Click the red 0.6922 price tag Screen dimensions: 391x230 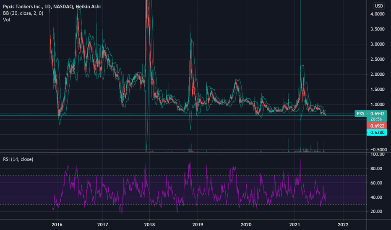point(377,126)
